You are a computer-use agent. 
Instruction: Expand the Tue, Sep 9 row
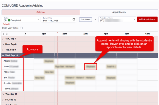click(x=3, y=50)
